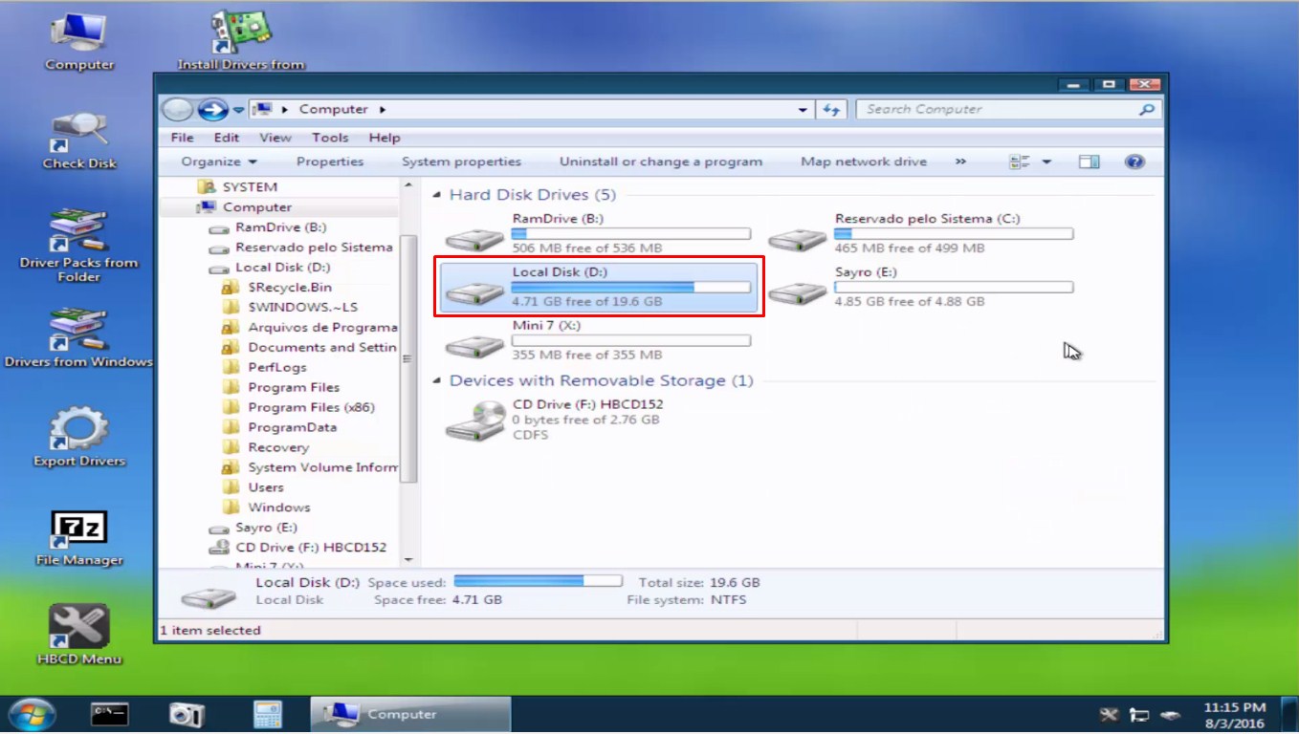Click the refresh button beside address bar
Viewport: 1299px width, 734px height.
click(x=831, y=110)
